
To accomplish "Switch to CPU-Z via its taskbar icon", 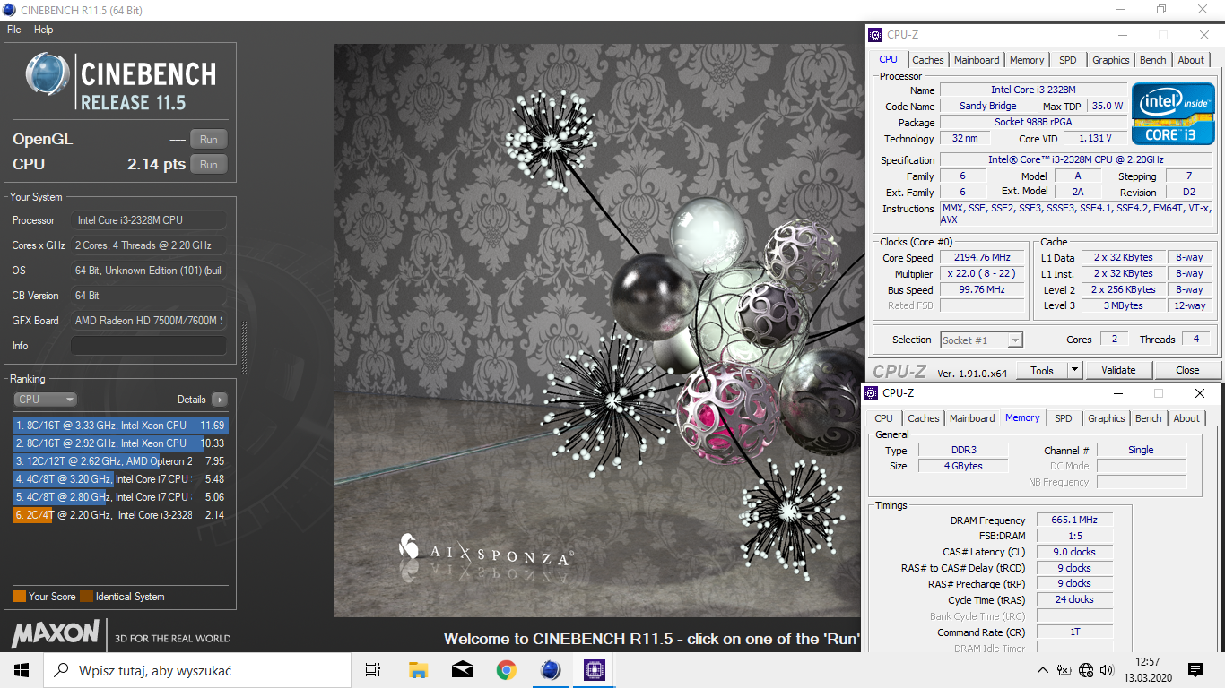I will 594,669.
